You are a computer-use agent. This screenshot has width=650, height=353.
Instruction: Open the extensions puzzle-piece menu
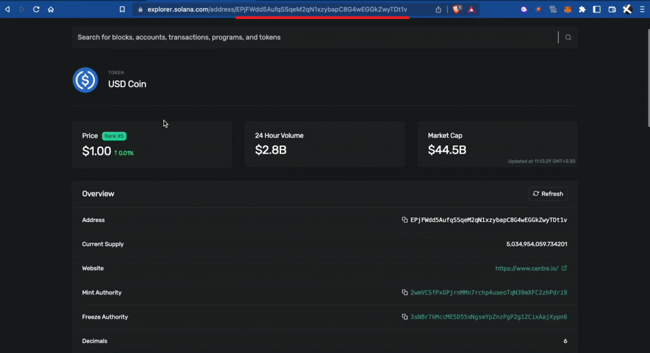click(x=582, y=9)
